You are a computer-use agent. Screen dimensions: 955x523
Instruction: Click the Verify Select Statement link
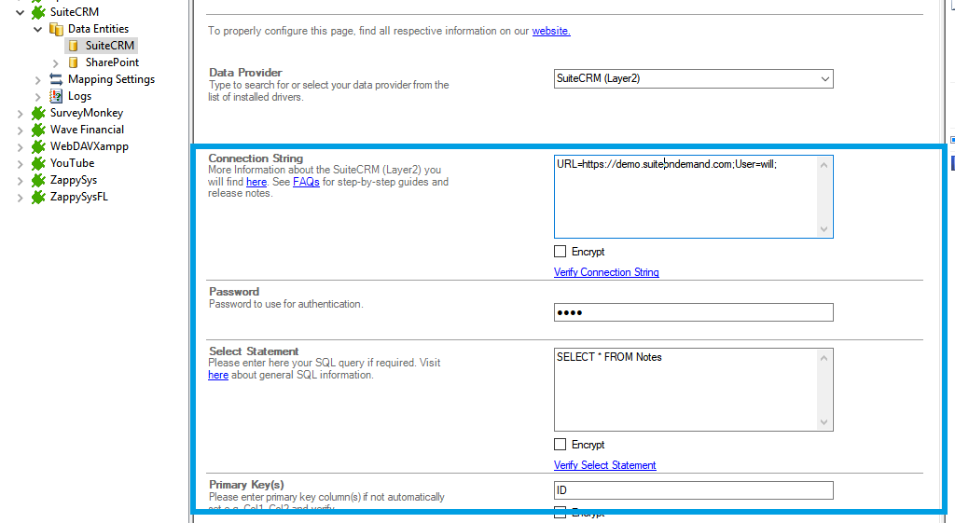tap(604, 465)
